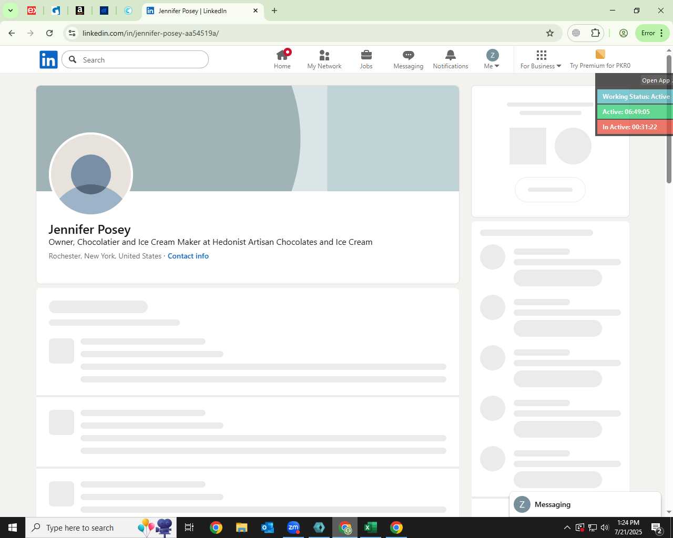673x538 pixels.
Task: Open Chrome profile icon
Action: click(624, 33)
